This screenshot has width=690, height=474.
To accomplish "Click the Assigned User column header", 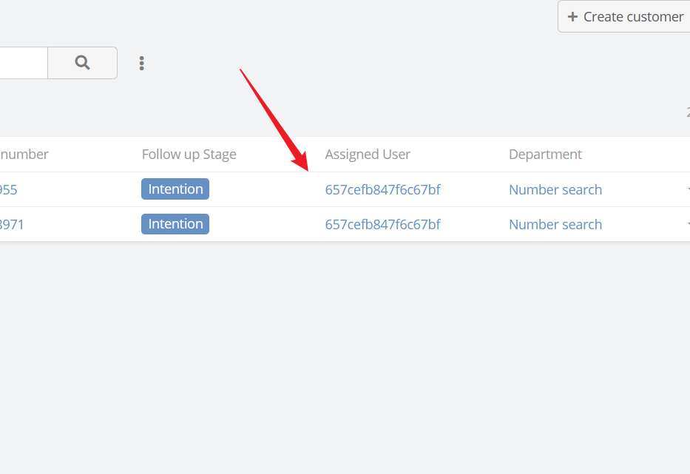I will pyautogui.click(x=368, y=155).
